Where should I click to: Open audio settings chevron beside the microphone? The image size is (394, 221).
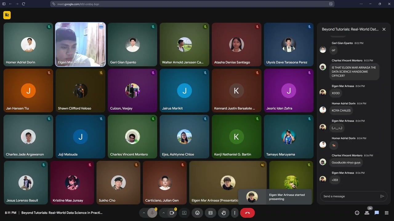[x=143, y=213]
